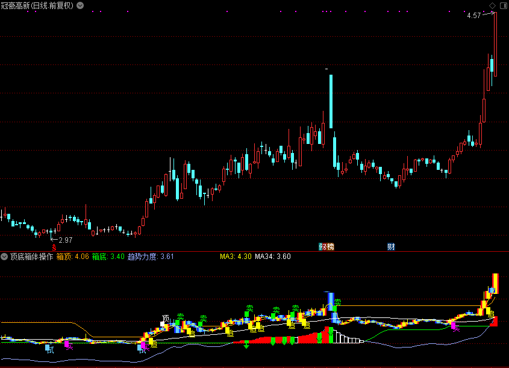Click the red S marker on time axis
Screen dimensions: 509x368
tap(54, 248)
